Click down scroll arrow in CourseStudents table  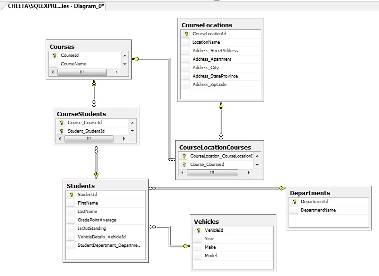[132, 131]
